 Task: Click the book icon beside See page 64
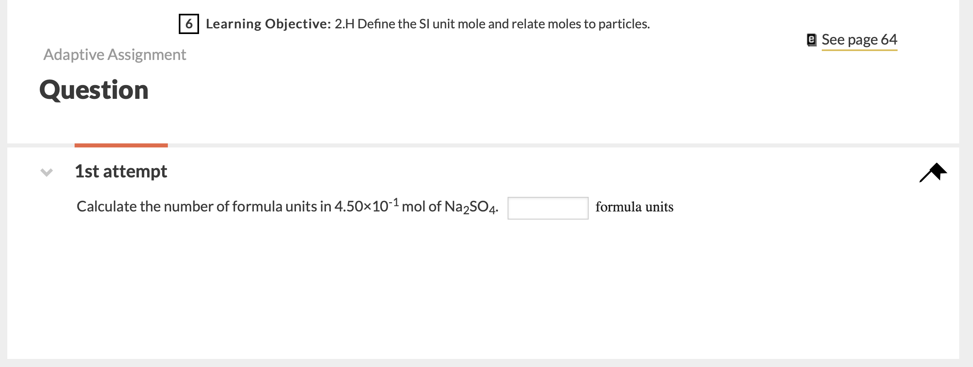tap(812, 40)
